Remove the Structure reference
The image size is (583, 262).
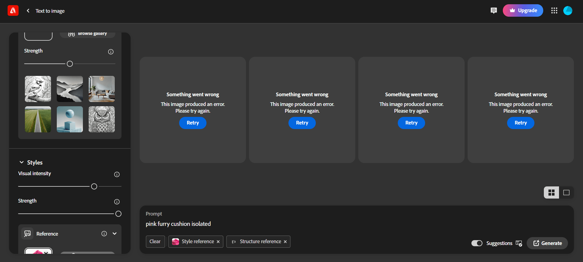coord(285,242)
